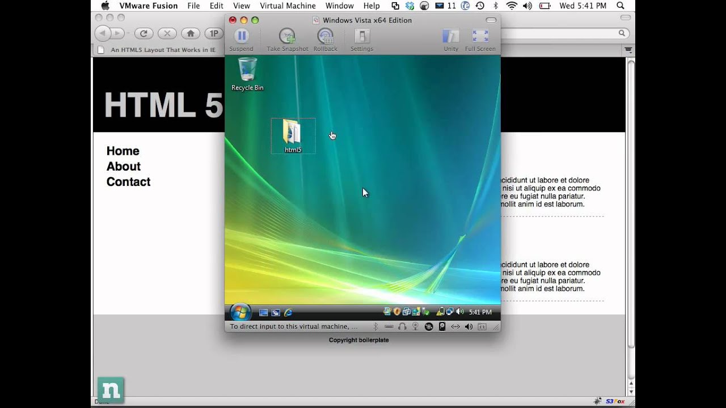The image size is (726, 408).
Task: Reload the page in the browser
Action: 144,33
